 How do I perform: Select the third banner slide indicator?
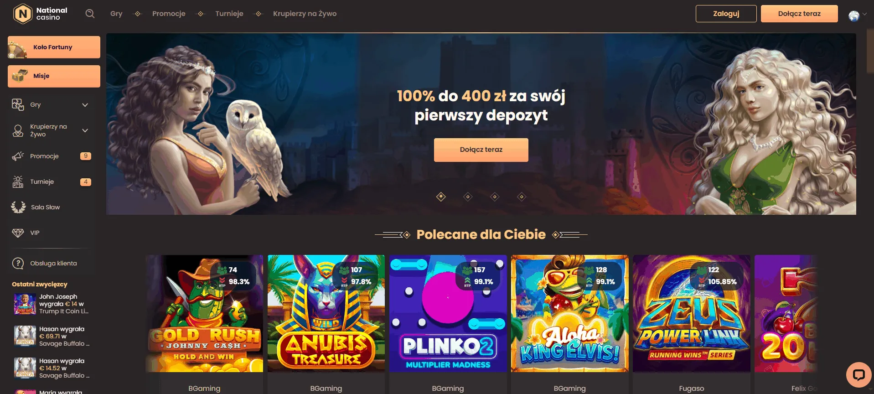pos(495,197)
